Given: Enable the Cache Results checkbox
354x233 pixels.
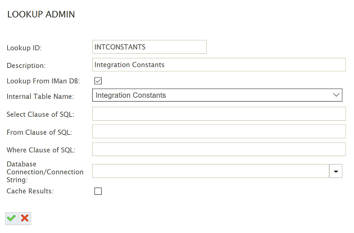Looking at the screenshot, I should coord(98,191).
